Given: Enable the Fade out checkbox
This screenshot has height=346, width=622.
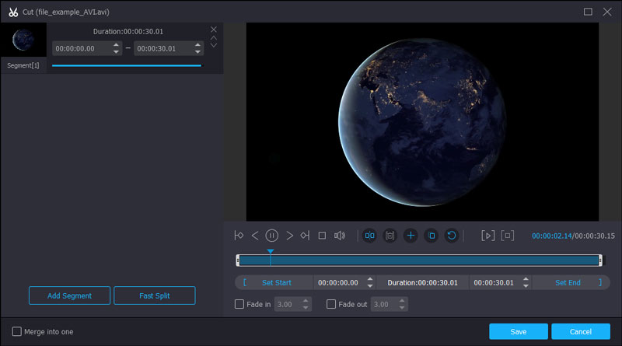Looking at the screenshot, I should point(331,304).
